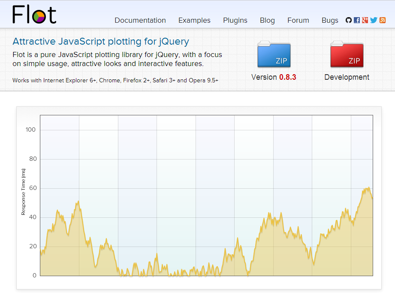This screenshot has height=295, width=395.
Task: Go to the Plugins page
Action: (x=235, y=21)
